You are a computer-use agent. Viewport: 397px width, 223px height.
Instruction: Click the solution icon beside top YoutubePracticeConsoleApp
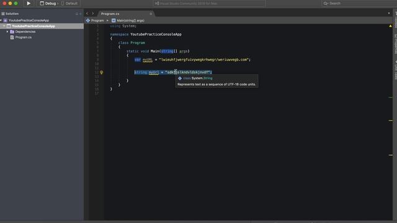(x=6, y=20)
